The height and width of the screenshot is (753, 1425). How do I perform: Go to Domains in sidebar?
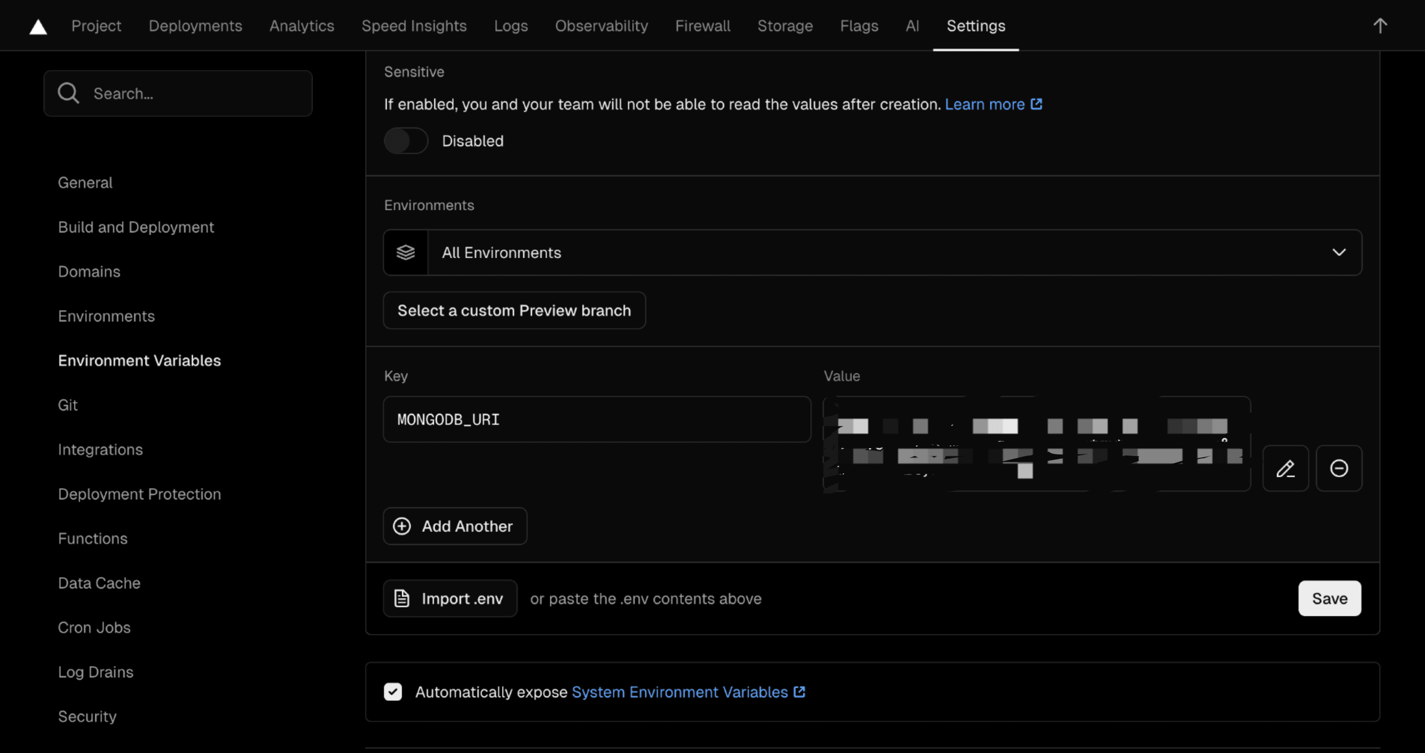[x=89, y=271]
